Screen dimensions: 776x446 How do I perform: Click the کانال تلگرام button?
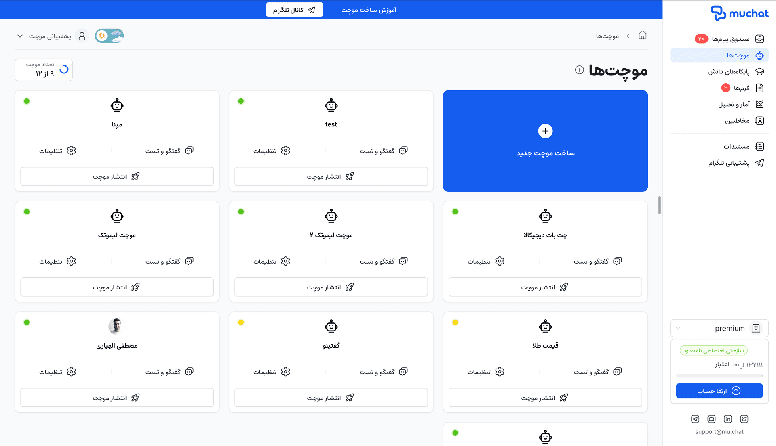(x=294, y=10)
